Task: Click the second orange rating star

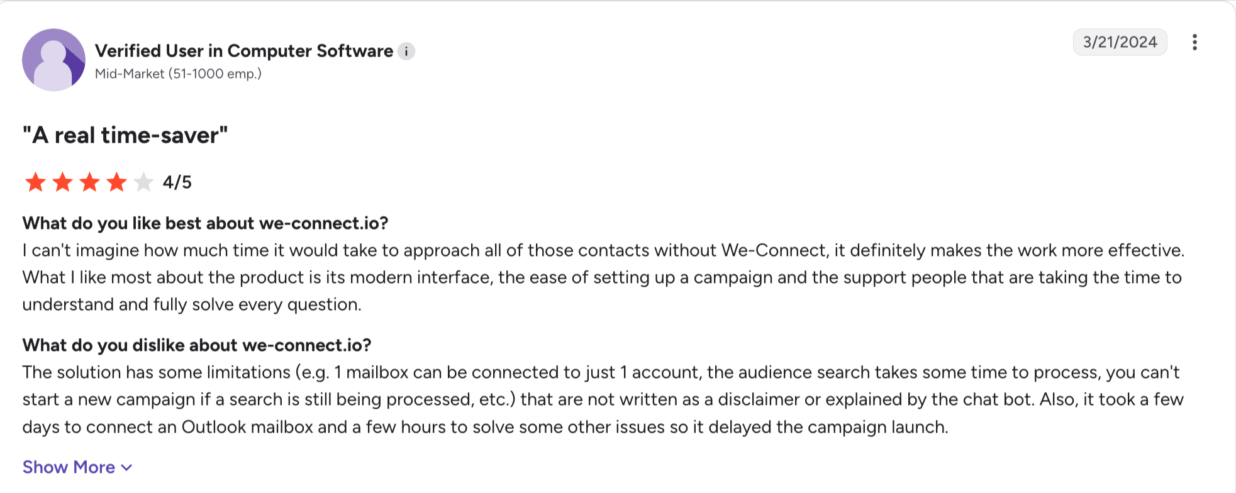Action: pyautogui.click(x=62, y=182)
